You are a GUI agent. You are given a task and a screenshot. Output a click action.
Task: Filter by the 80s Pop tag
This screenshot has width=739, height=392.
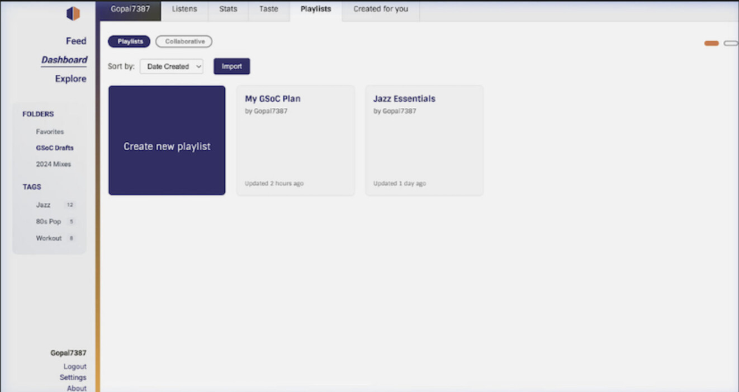point(48,222)
